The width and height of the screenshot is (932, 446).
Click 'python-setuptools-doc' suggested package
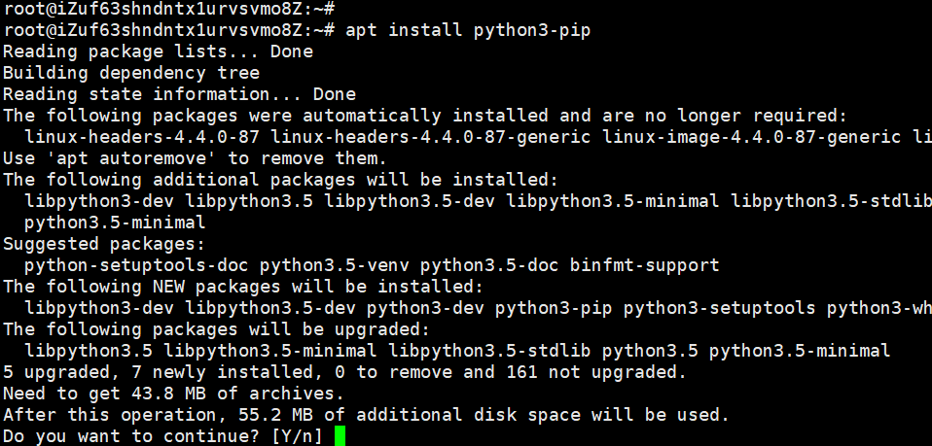(137, 265)
